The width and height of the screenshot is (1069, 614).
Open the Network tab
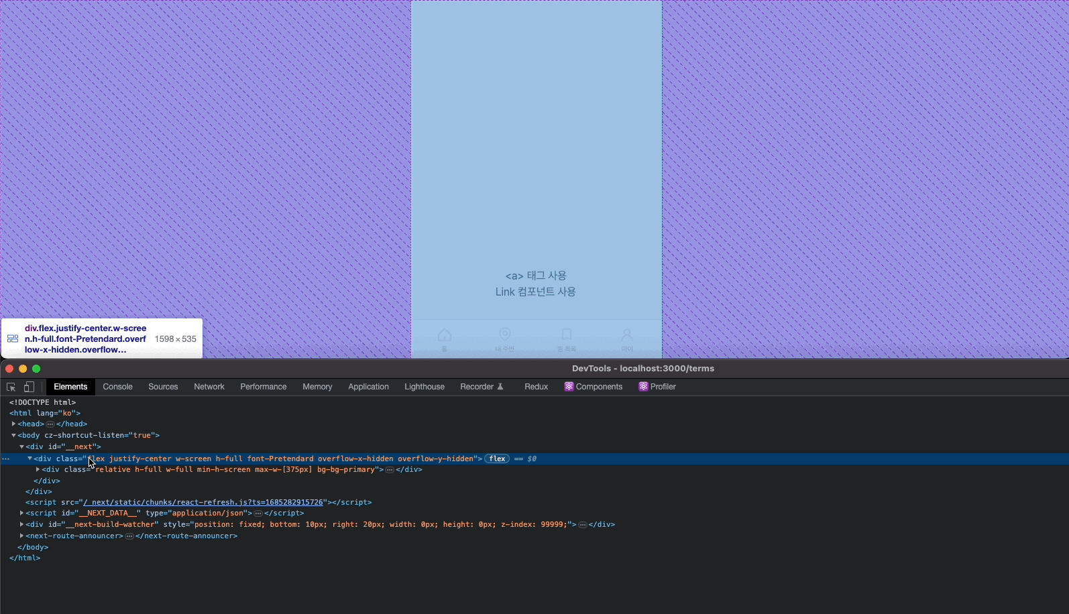coord(209,387)
